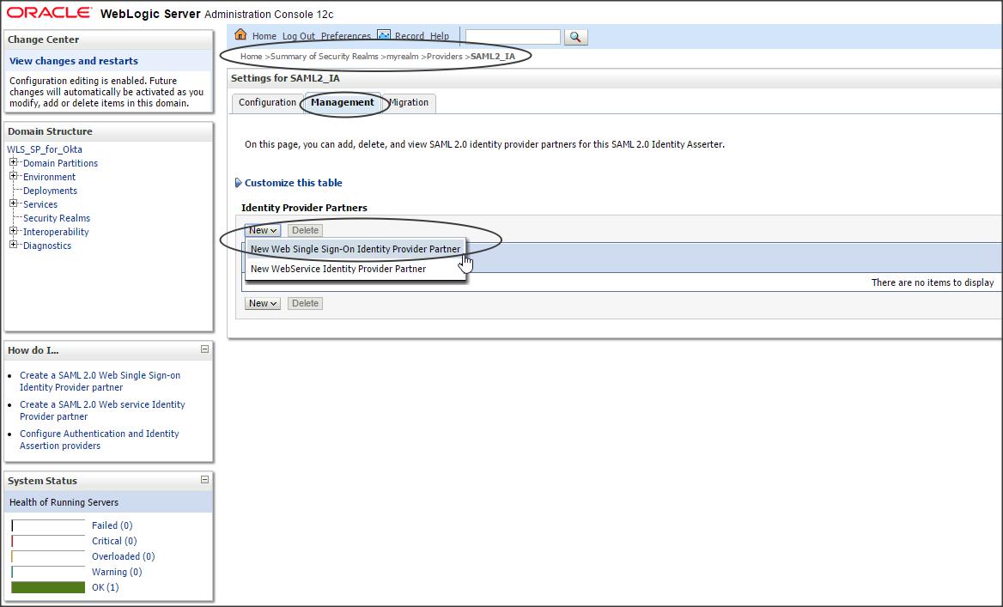Click the empty Critical health bar
Image resolution: width=1003 pixels, height=607 pixels.
[x=48, y=541]
